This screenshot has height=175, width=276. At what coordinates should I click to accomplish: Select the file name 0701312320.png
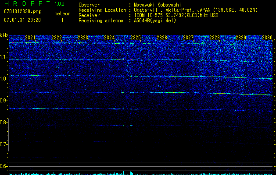coord(22,11)
